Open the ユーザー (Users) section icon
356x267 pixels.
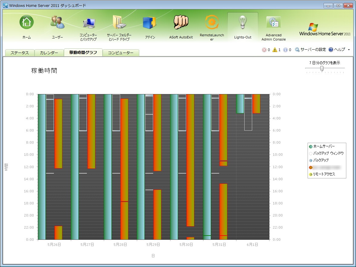point(57,22)
